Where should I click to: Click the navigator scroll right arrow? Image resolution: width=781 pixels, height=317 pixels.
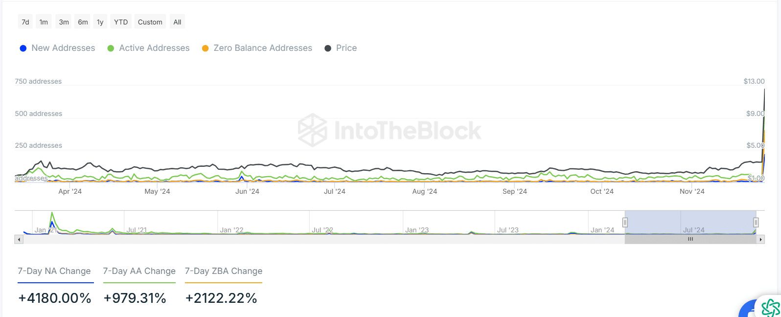761,240
